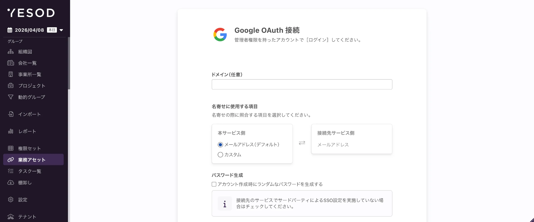Open the 権限セット menu item

pos(29,148)
